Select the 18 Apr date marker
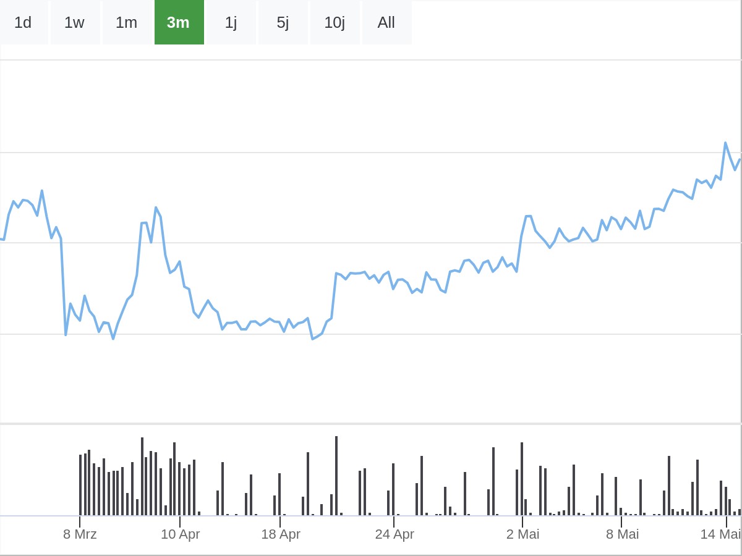Viewport: 742px width, 556px height. pyautogui.click(x=280, y=534)
